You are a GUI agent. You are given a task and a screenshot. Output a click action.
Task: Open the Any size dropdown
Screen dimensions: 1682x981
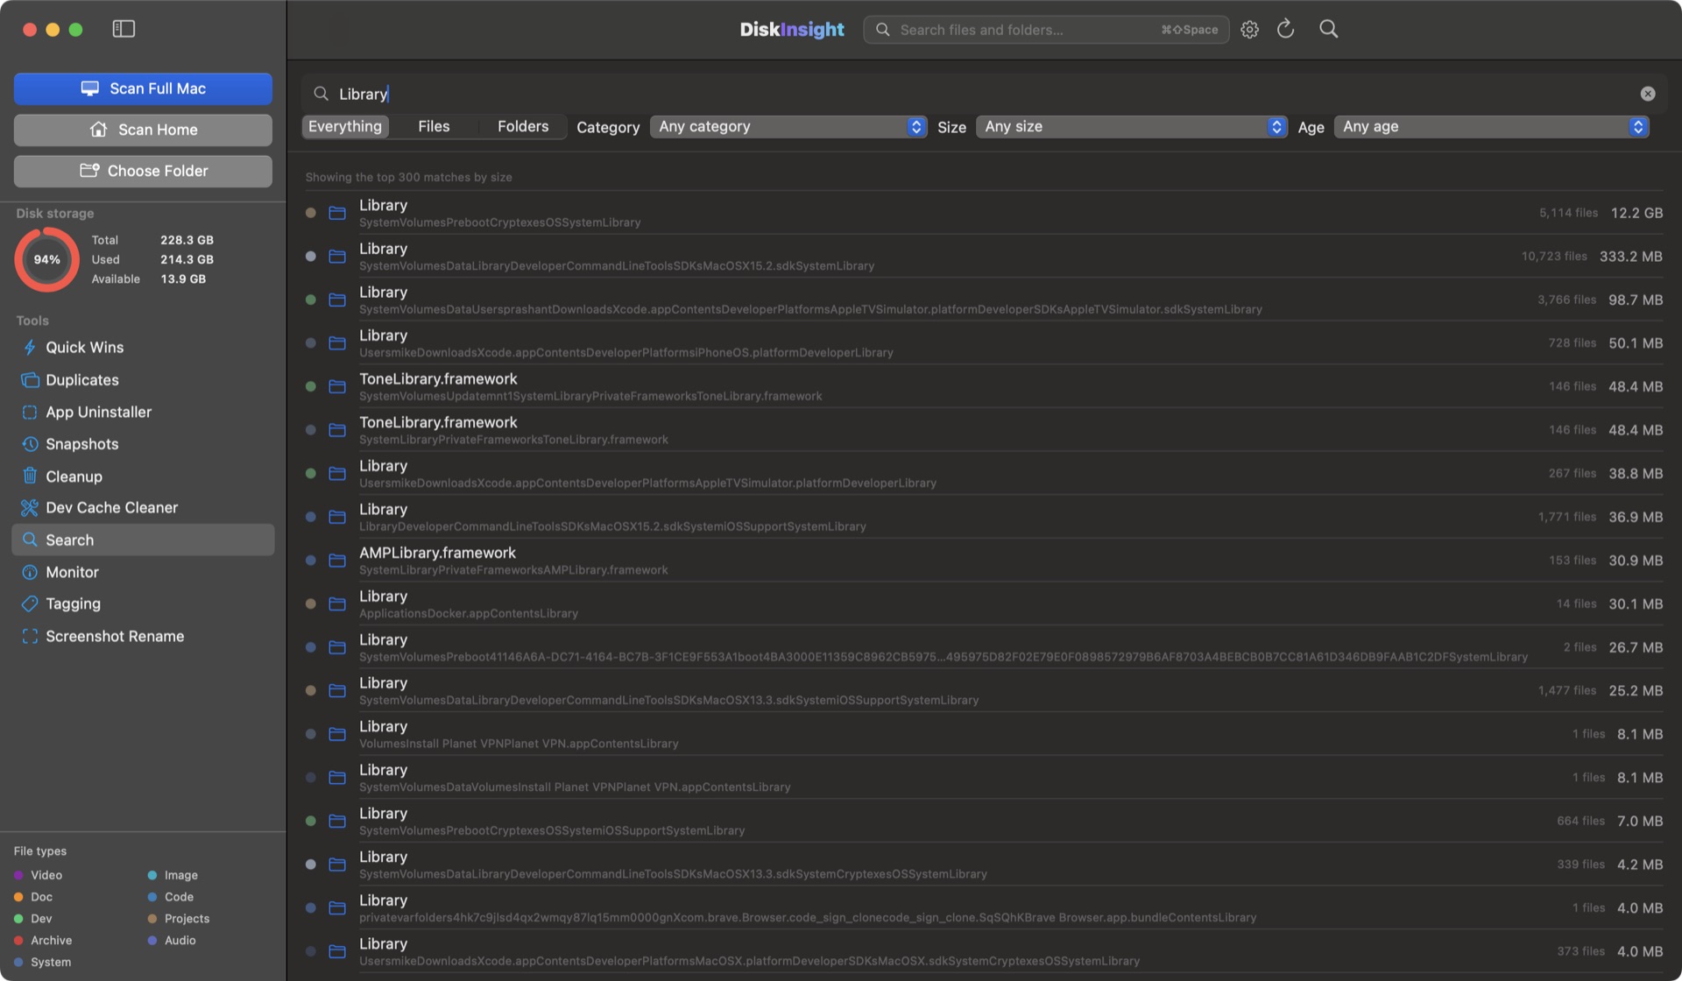tap(1132, 127)
